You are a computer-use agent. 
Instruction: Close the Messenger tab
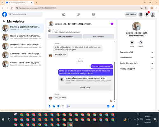(x=32, y=3)
